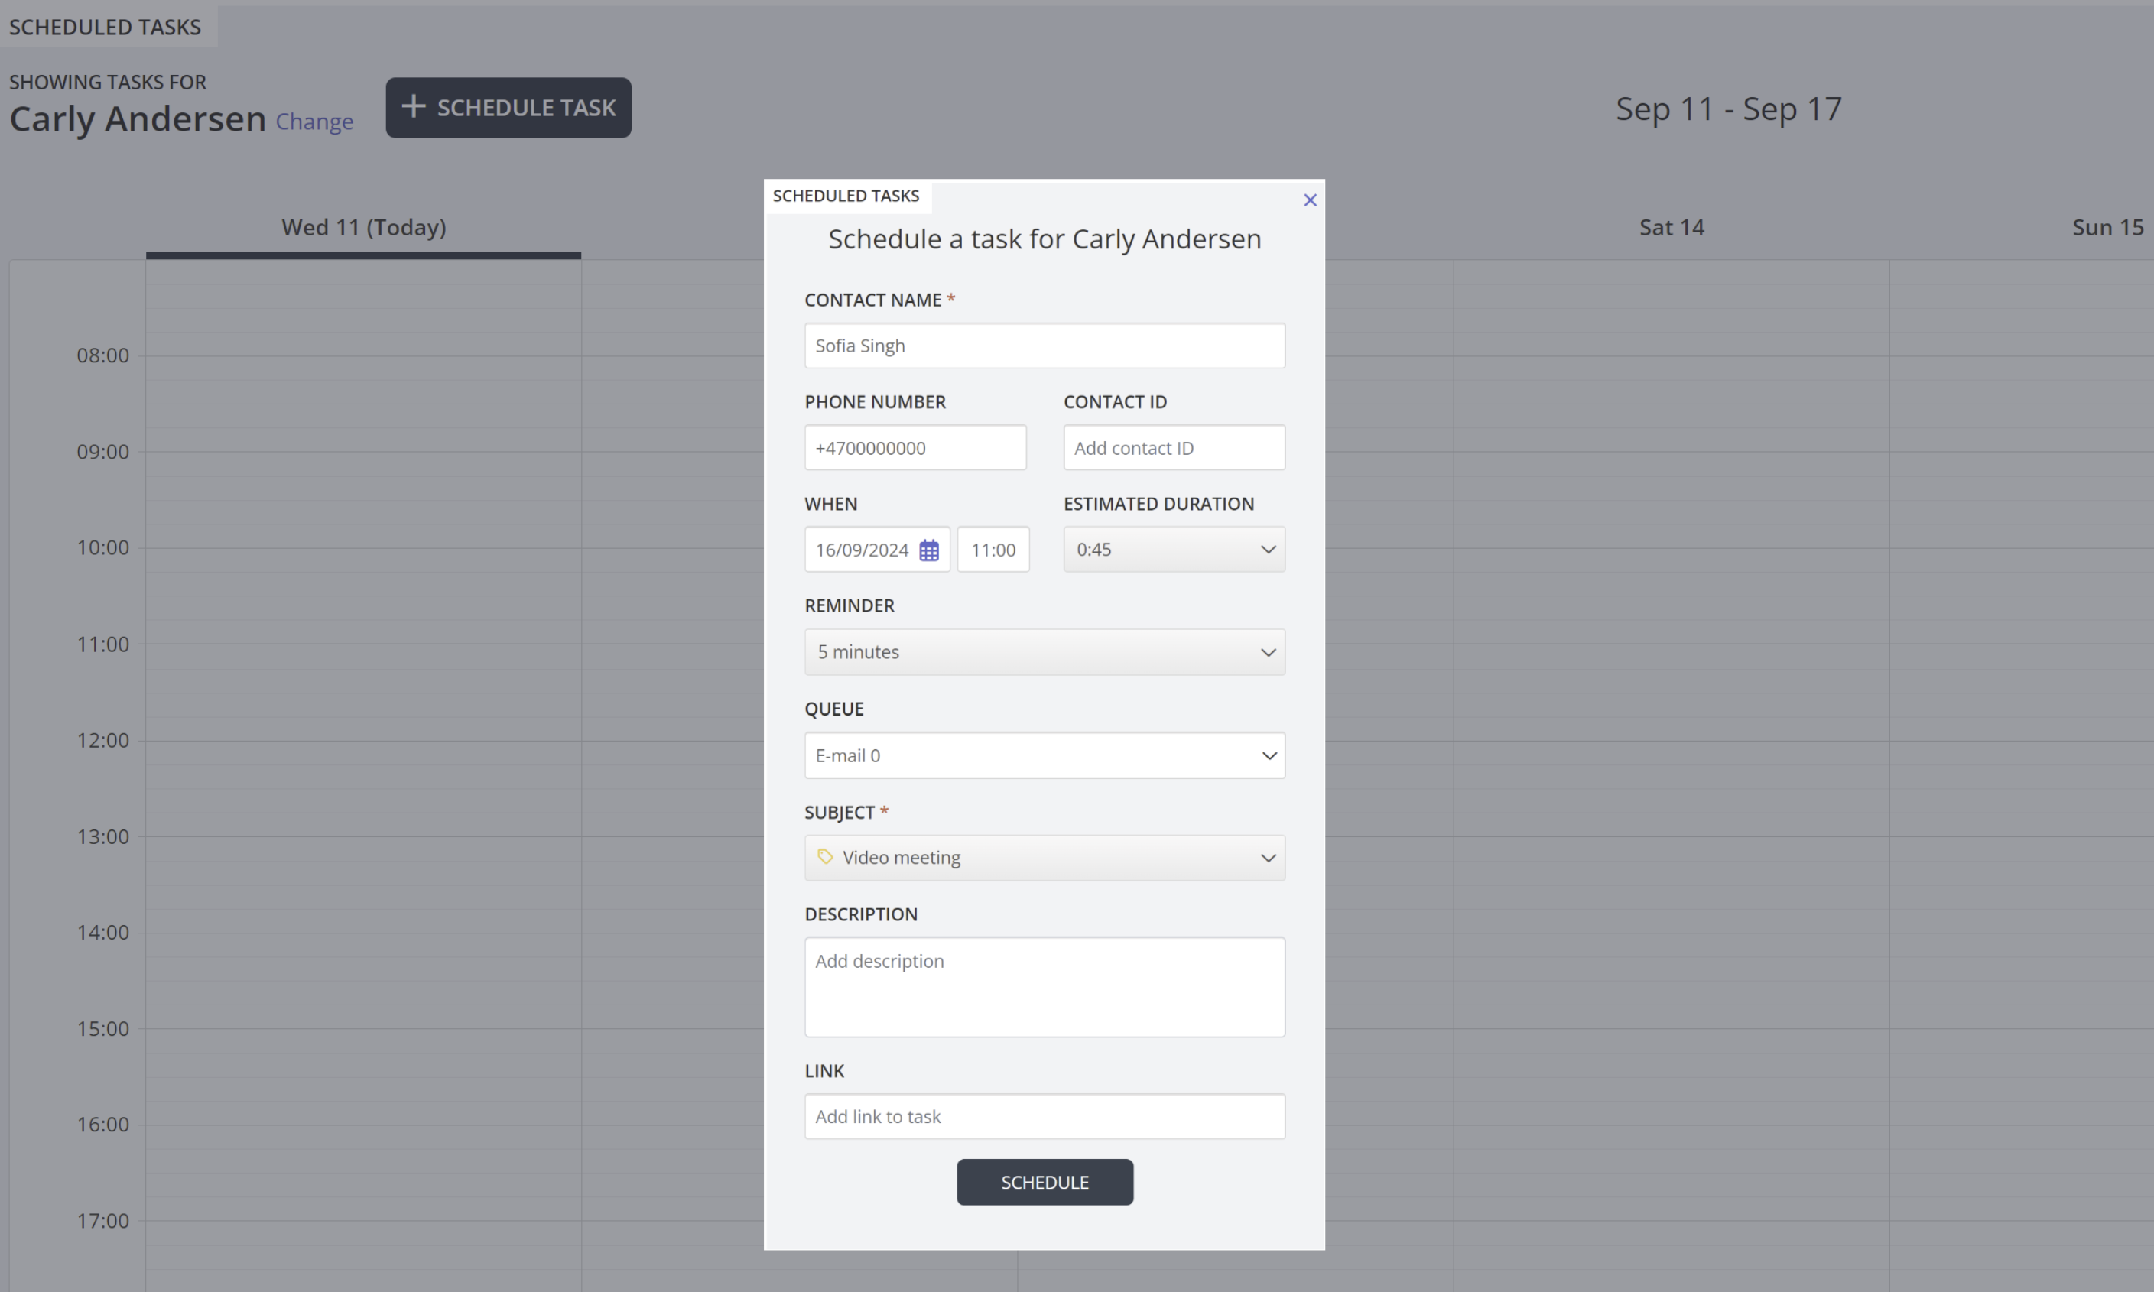Click the Scheduled Tasks tab at the top left
The image size is (2154, 1292).
tap(106, 27)
